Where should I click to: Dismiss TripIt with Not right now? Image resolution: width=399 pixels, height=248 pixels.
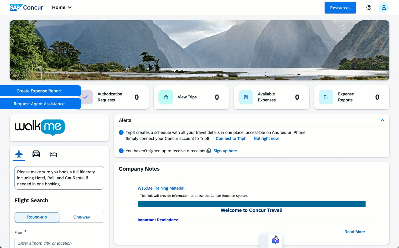click(266, 138)
